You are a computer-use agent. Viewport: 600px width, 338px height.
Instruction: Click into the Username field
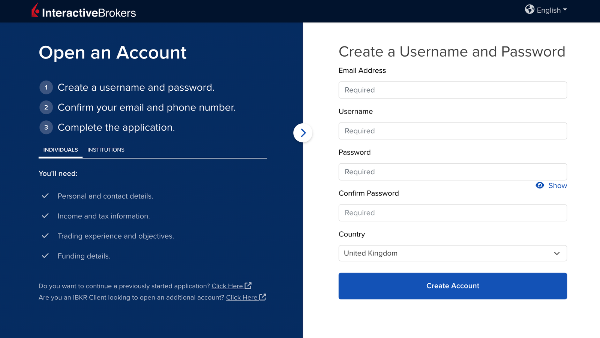point(452,131)
